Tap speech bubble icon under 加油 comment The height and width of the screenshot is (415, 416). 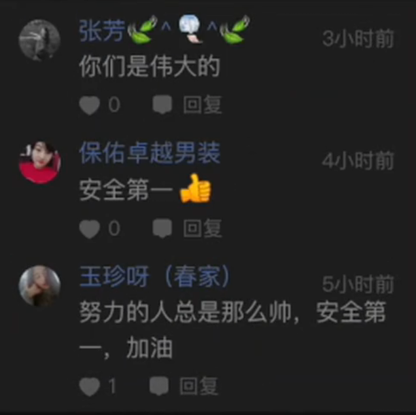click(x=159, y=386)
